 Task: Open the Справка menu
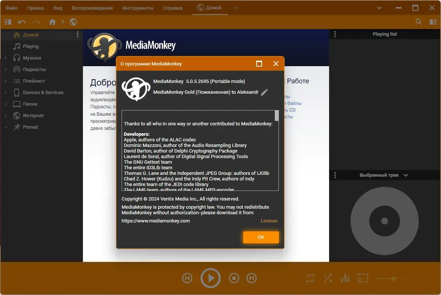(x=173, y=8)
